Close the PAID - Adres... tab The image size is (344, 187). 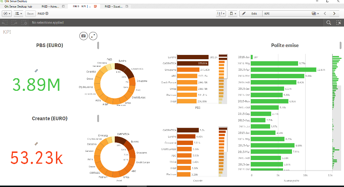point(63,6)
